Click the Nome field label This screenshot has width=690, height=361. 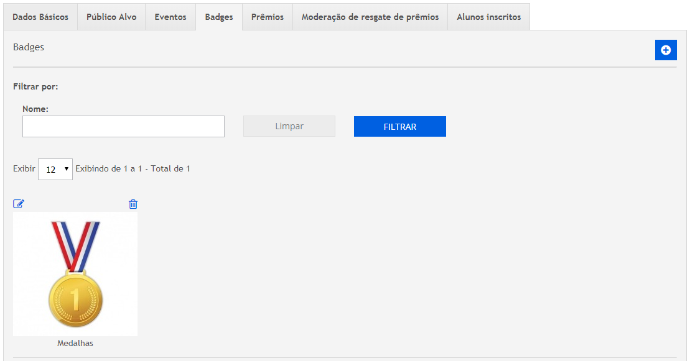pos(35,109)
